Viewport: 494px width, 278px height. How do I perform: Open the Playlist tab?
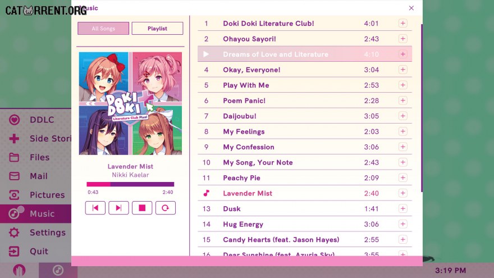[x=157, y=29]
